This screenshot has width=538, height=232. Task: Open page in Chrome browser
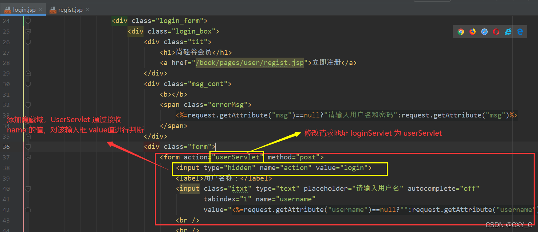(461, 32)
